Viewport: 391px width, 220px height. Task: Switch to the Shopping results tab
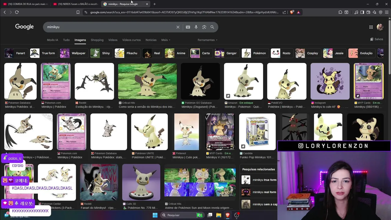[x=97, y=40]
